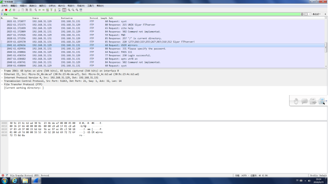Click the Current working directory line
The width and height of the screenshot is (328, 184).
pos(24,88)
